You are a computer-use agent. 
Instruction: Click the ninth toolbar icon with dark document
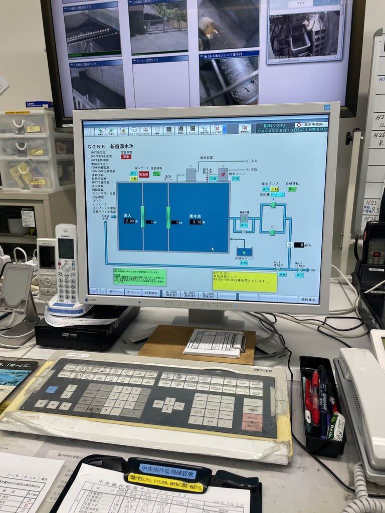pos(180,130)
